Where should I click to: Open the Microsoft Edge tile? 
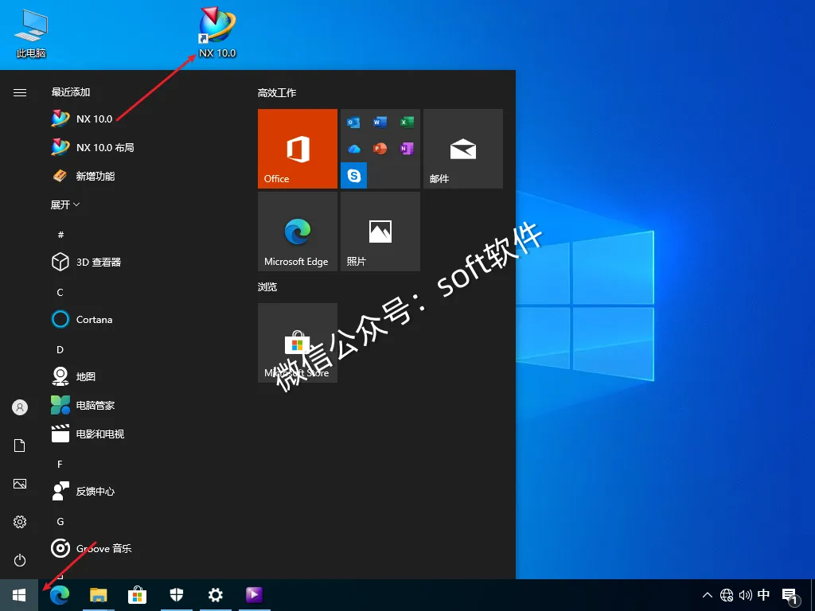[298, 232]
